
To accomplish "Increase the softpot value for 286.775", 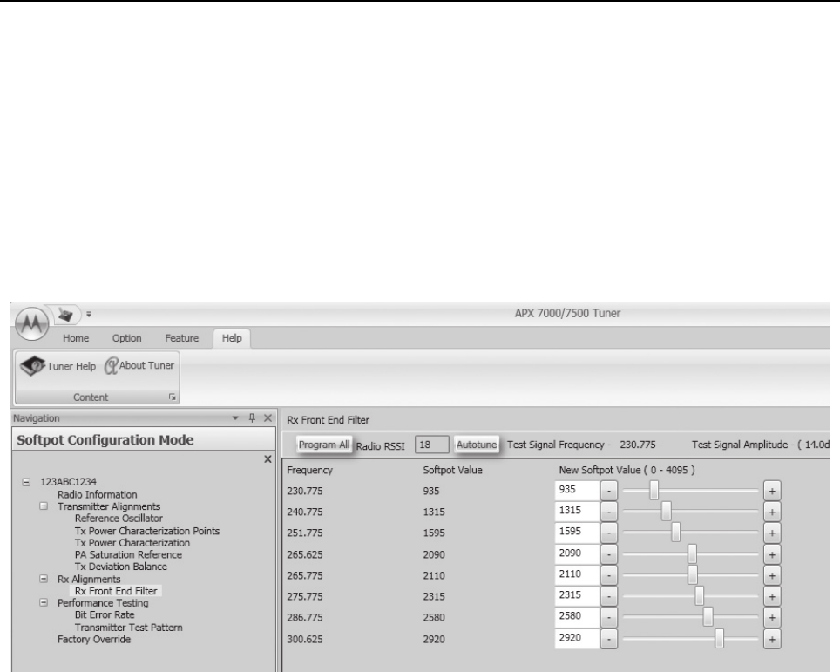I will pos(772,617).
